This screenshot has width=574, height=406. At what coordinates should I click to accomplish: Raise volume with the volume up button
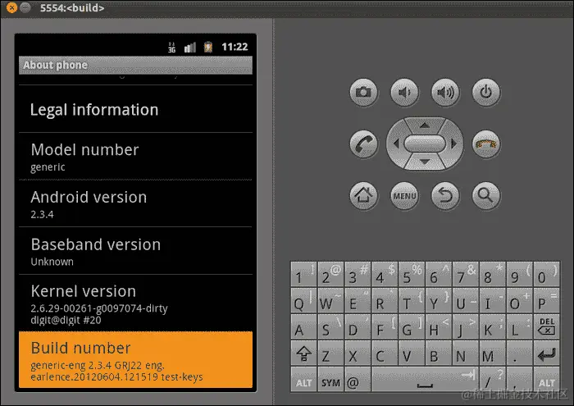[445, 92]
